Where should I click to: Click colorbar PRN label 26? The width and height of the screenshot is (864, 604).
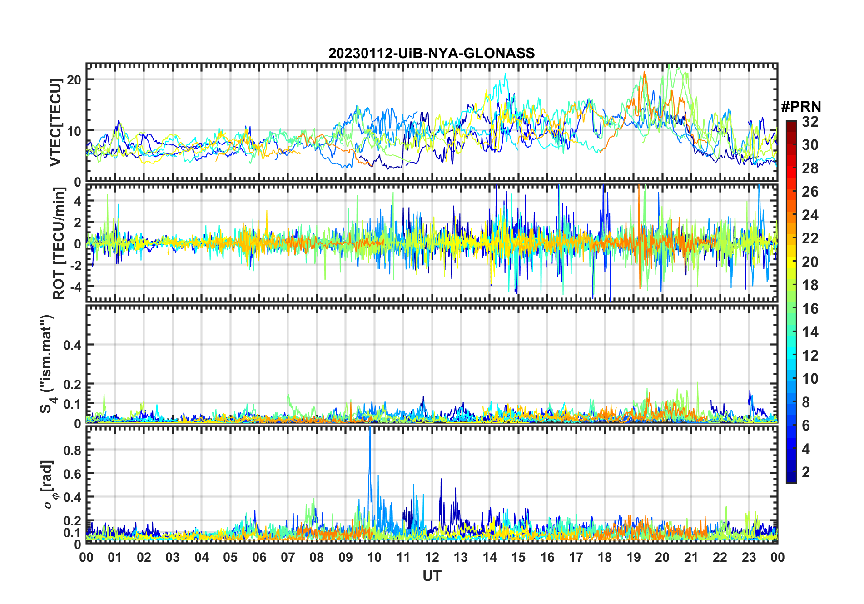point(810,192)
